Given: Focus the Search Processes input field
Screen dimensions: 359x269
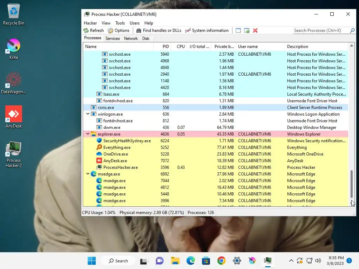Looking at the screenshot, I should (321, 30).
